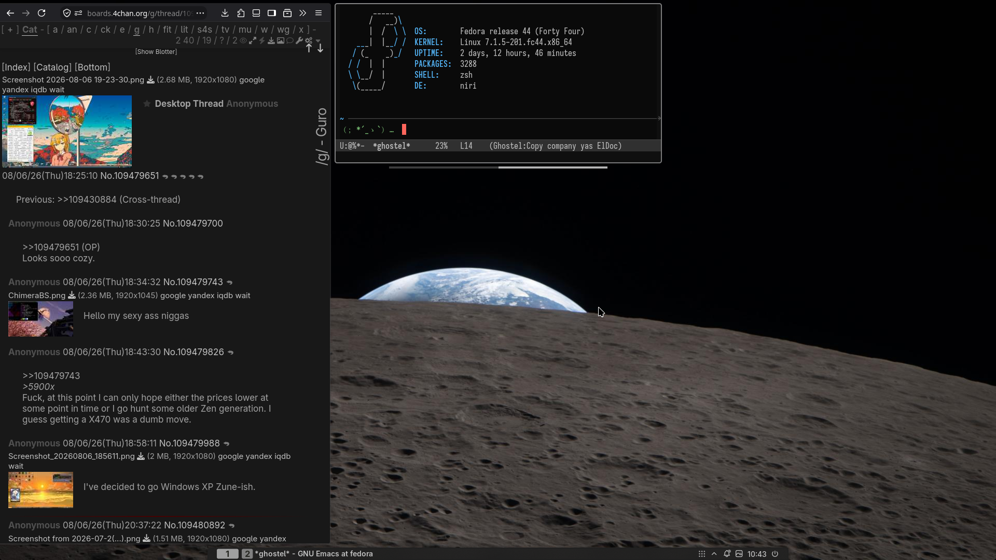Click the [Catalog] navigation link

(52, 67)
